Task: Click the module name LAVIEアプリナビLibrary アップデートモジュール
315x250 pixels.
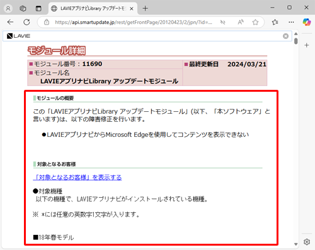Action: click(109, 81)
